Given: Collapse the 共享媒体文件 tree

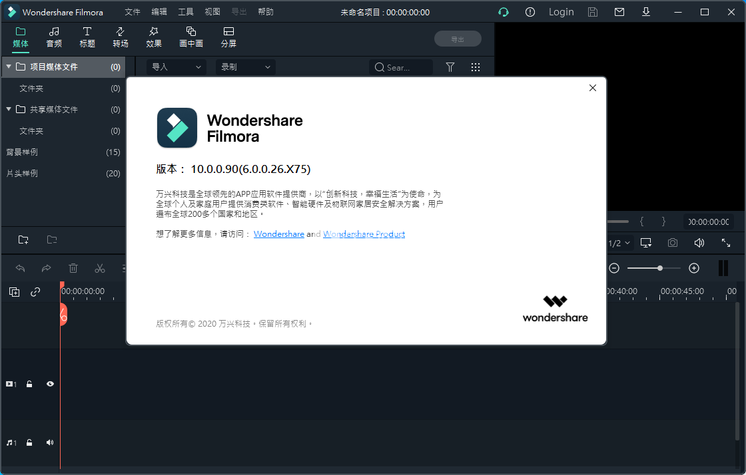Looking at the screenshot, I should tap(9, 109).
